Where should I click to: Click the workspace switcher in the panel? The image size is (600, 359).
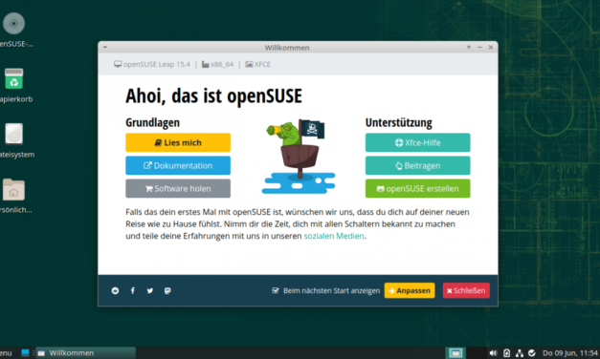click(456, 353)
